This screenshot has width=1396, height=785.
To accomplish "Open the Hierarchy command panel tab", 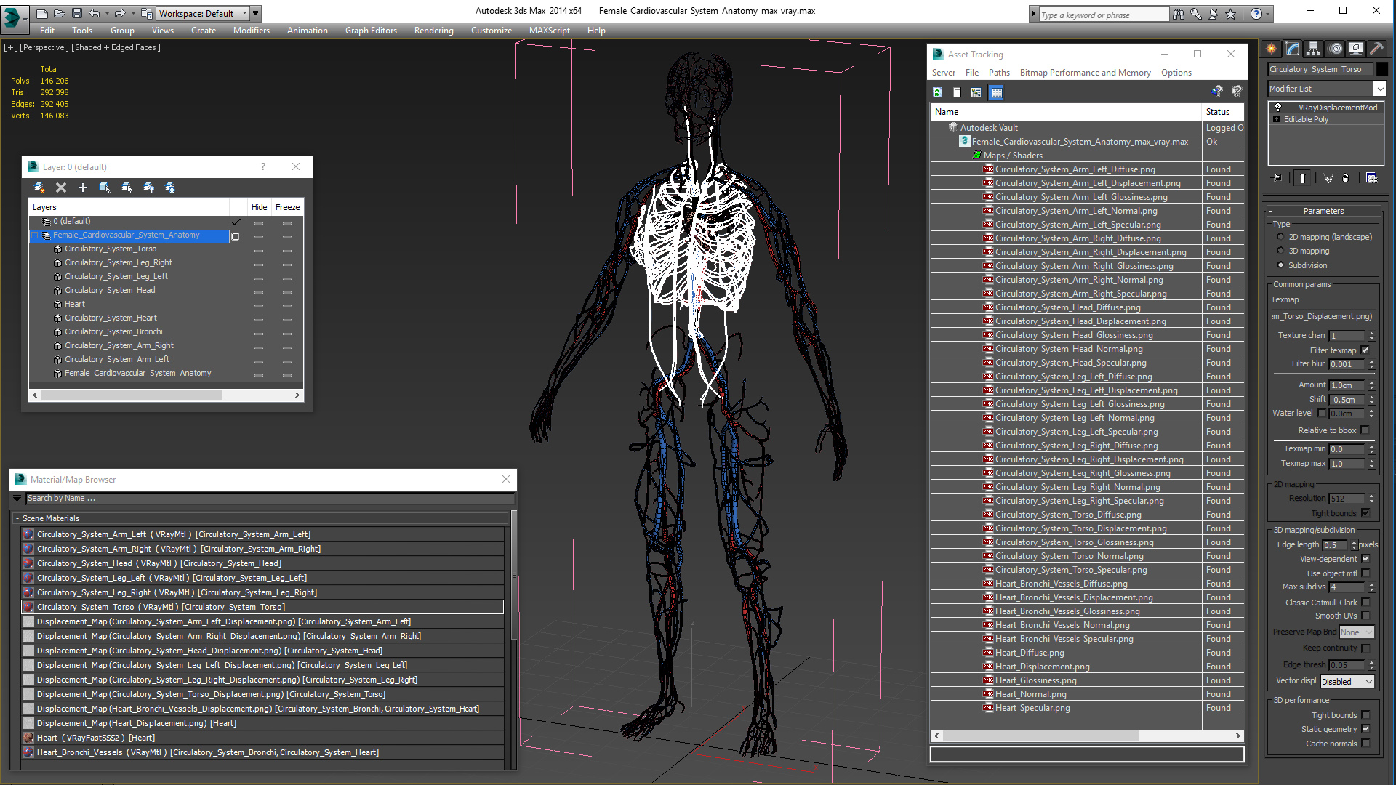I will [1313, 49].
